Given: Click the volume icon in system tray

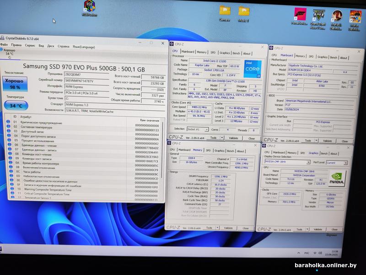Looking at the screenshot, I should pyautogui.click(x=320, y=252).
